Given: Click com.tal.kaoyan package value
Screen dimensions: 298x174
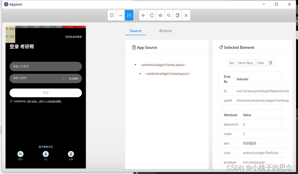Looking at the screenshot, I should point(254,162).
